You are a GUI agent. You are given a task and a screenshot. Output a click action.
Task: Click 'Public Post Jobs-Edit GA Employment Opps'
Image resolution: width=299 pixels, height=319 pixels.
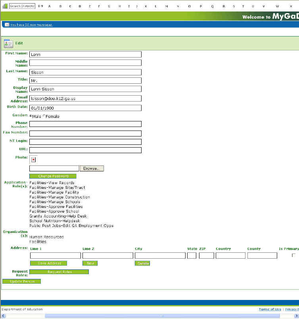[x=71, y=226]
